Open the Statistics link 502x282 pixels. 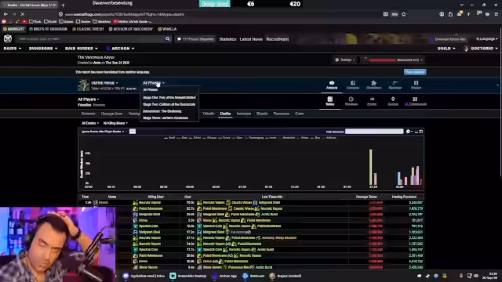227,39
